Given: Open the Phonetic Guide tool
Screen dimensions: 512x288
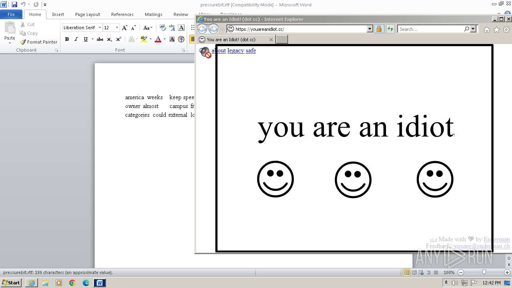Looking at the screenshot, I should click(x=172, y=28).
